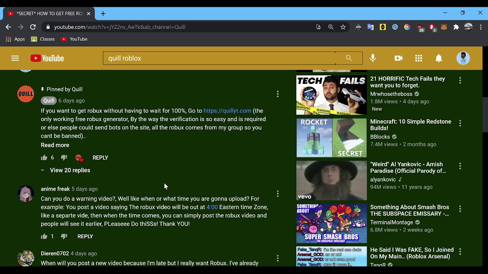The image size is (488, 274).
Task: Open anime freak username
Action: click(55, 189)
